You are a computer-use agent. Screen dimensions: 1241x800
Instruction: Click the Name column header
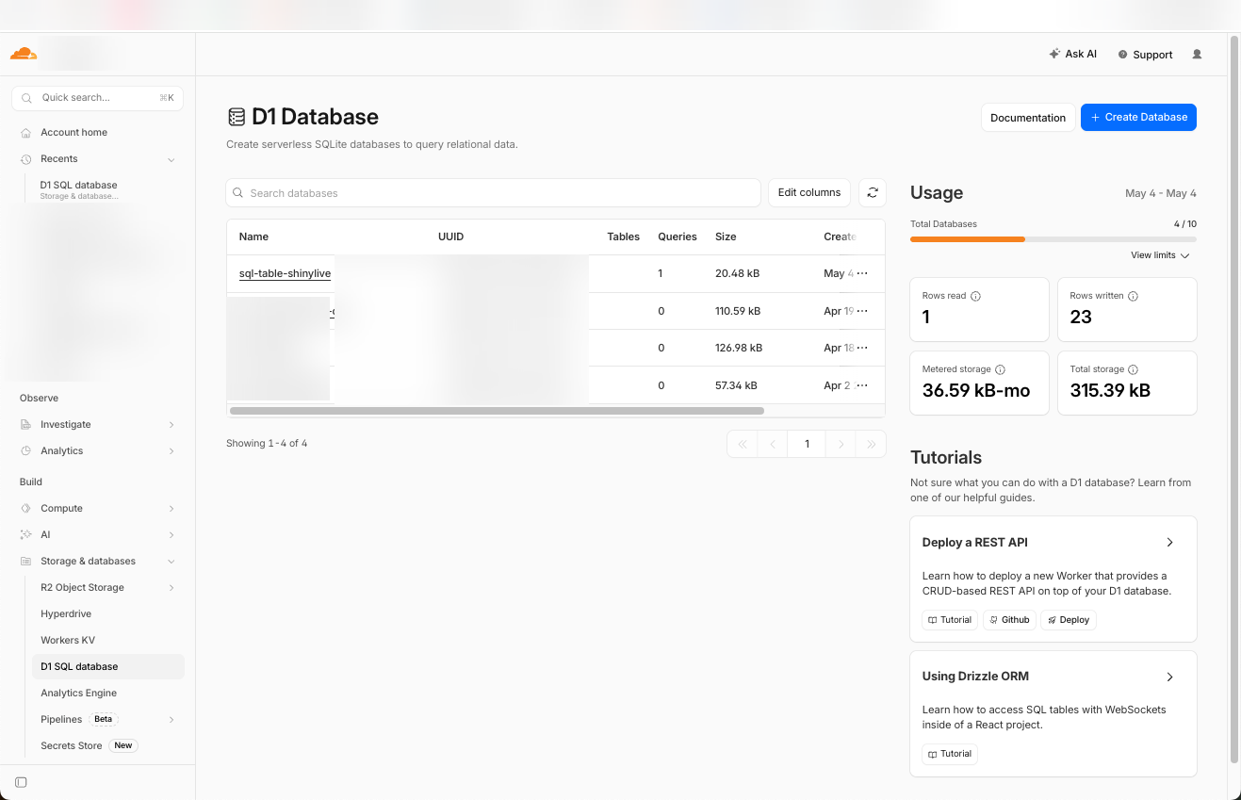(x=253, y=237)
